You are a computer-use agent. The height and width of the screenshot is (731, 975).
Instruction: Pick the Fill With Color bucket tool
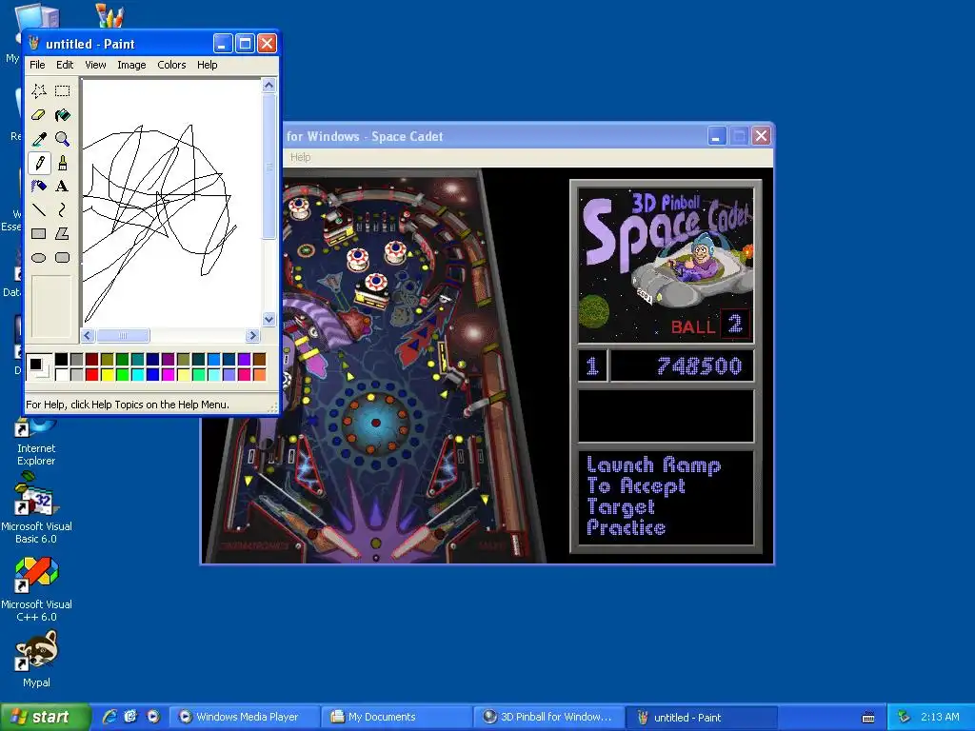point(62,115)
